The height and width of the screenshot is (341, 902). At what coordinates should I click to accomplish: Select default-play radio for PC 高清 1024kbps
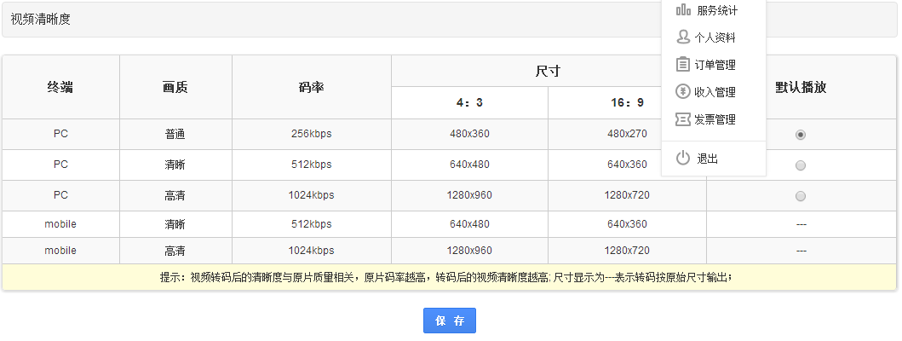(801, 196)
